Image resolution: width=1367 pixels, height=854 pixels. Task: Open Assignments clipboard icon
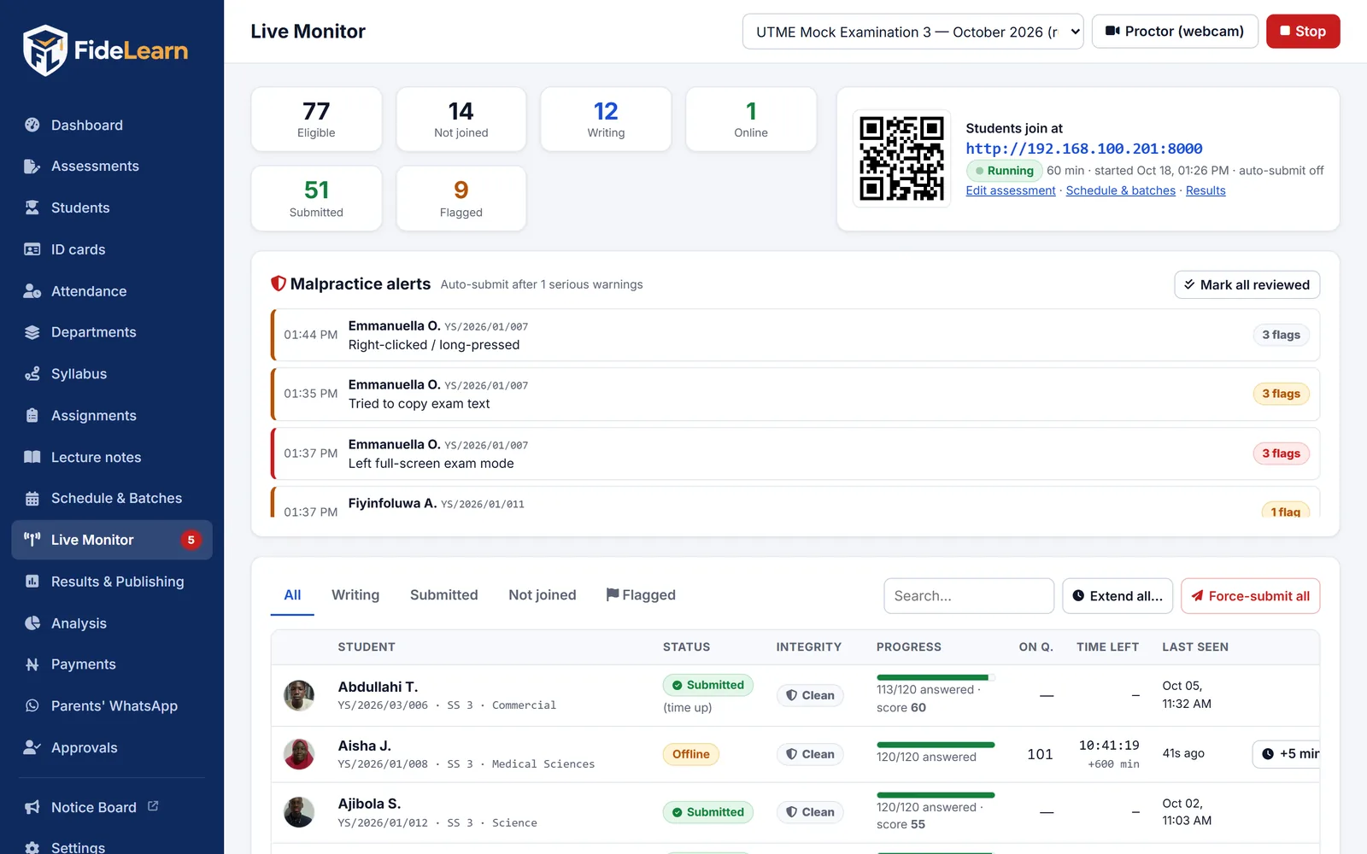32,416
